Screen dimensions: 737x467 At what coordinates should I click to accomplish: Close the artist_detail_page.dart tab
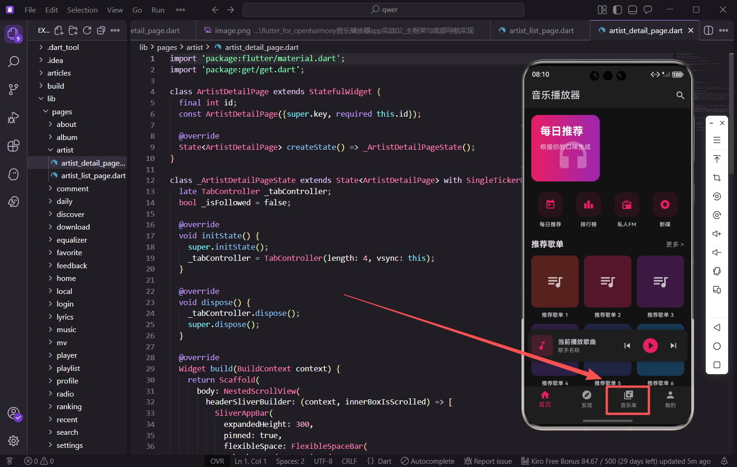[x=691, y=30]
